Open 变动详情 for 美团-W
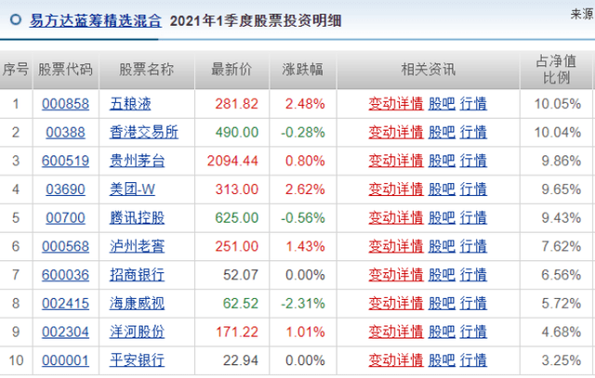This screenshot has width=595, height=378. tap(396, 189)
